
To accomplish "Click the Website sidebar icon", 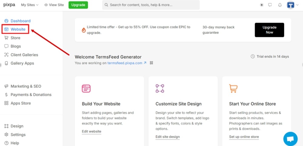I will [6, 29].
